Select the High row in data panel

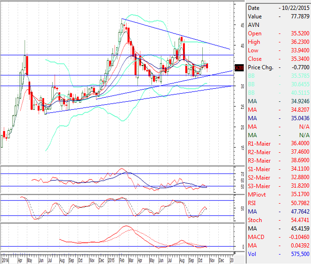point(278,42)
